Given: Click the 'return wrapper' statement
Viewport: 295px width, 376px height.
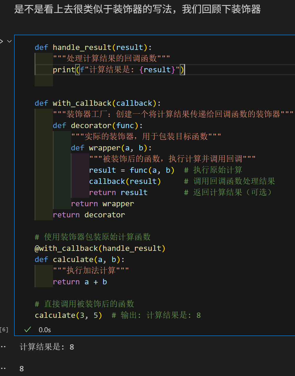Looking at the screenshot, I should tap(103, 204).
